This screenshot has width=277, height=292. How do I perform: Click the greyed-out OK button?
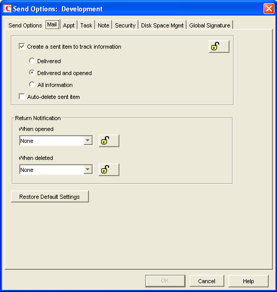[165, 281]
